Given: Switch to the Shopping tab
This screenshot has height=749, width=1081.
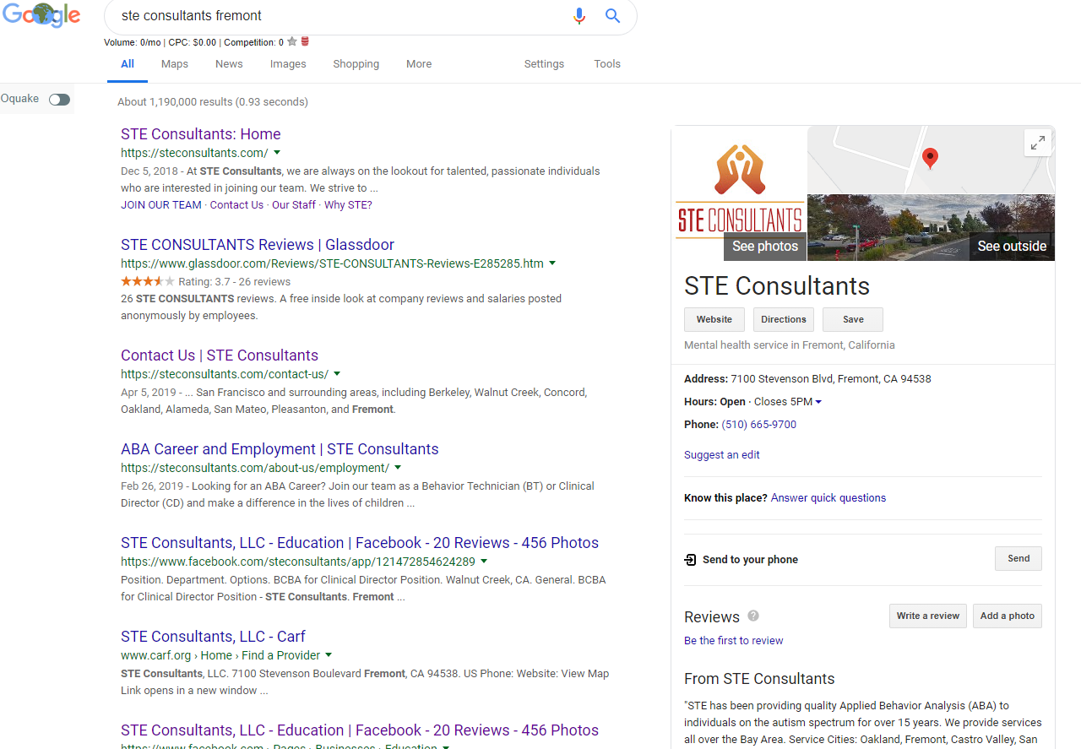Looking at the screenshot, I should click(356, 63).
